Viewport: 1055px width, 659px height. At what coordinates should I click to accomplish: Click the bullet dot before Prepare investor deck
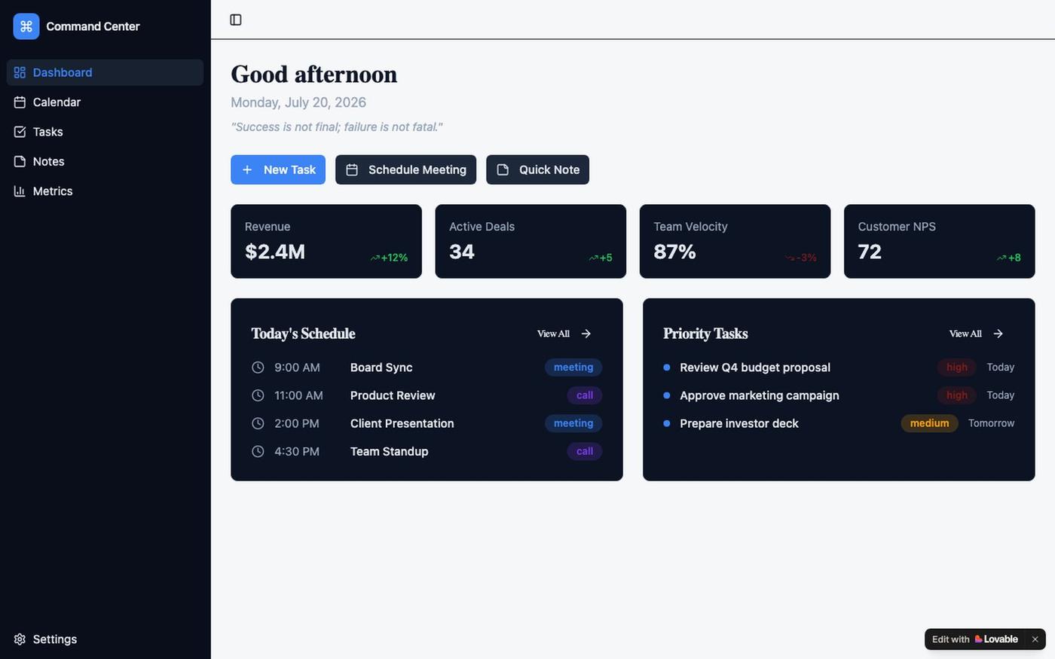tap(667, 423)
